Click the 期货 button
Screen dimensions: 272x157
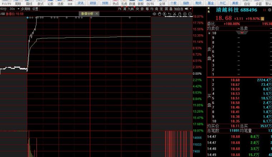(198, 3)
